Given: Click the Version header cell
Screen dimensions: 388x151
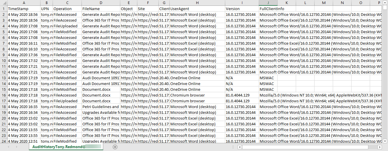Looking at the screenshot, I should click(242, 9).
